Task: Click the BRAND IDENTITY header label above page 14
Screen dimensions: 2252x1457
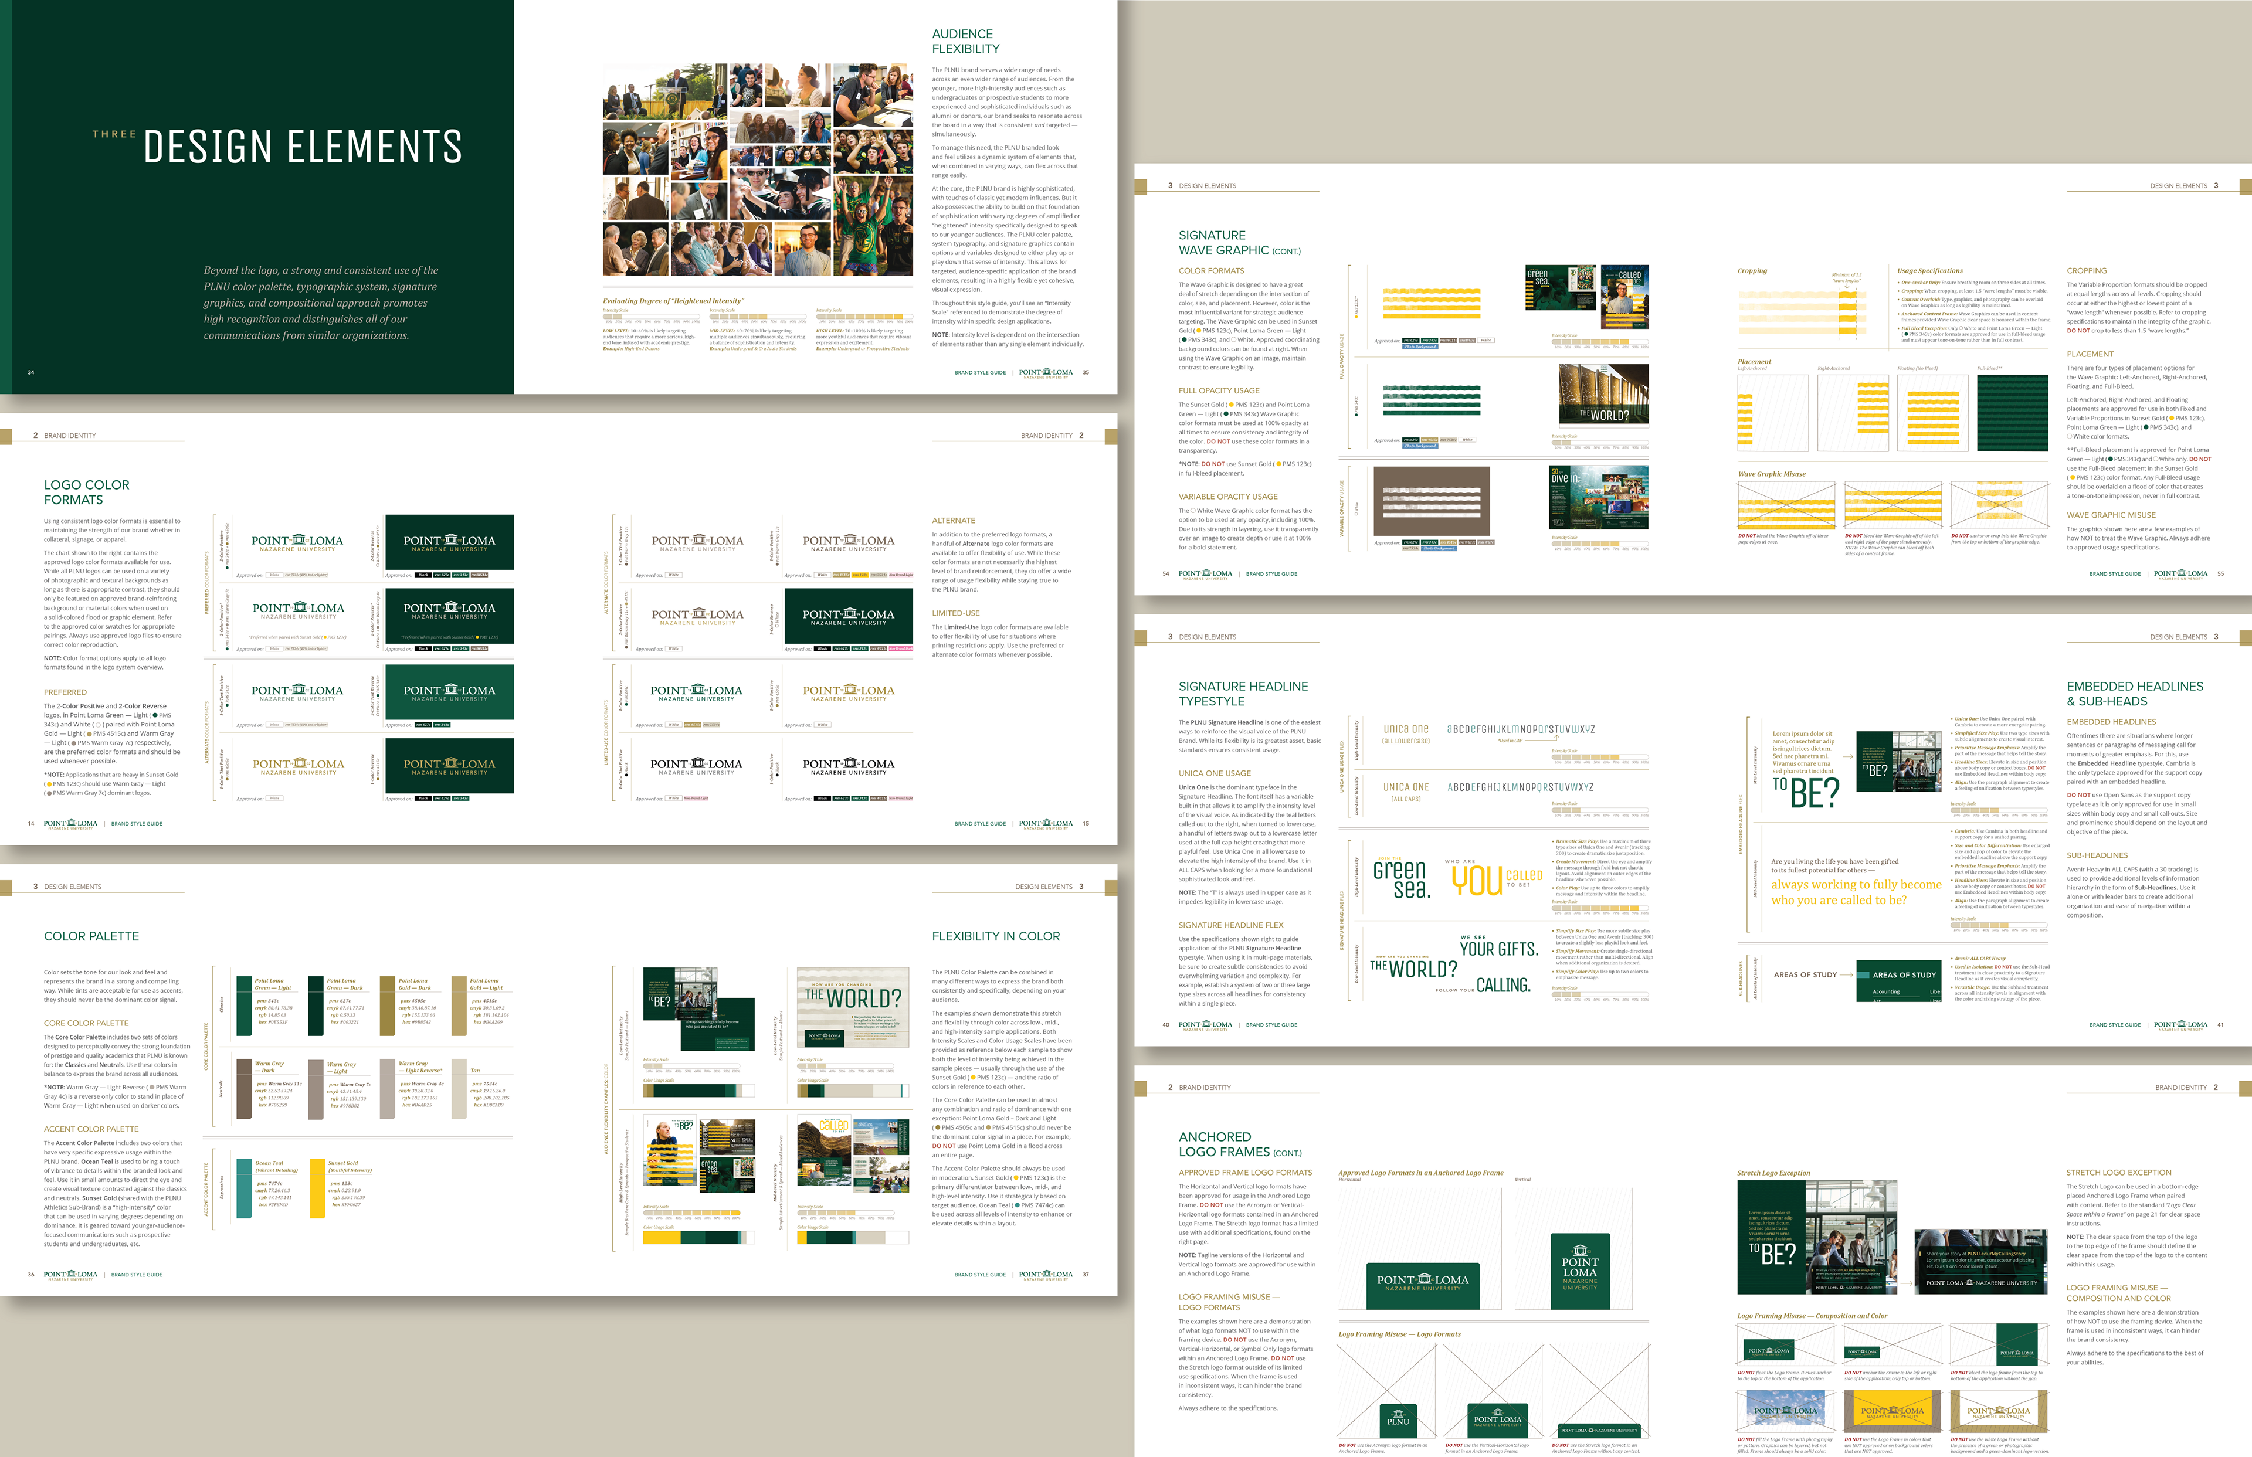Action: point(70,435)
